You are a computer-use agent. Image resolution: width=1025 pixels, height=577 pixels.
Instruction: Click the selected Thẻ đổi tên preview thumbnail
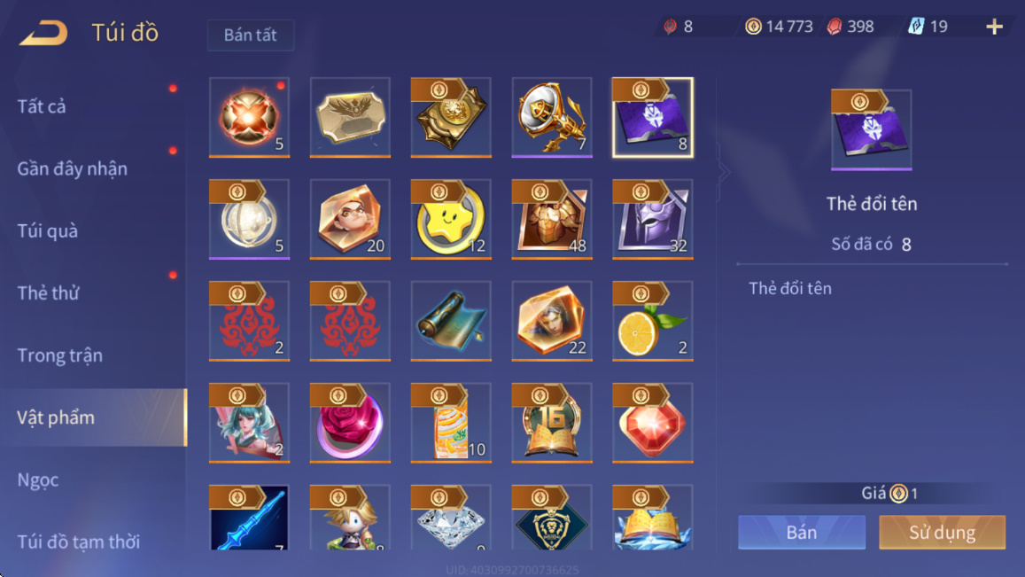tap(872, 130)
